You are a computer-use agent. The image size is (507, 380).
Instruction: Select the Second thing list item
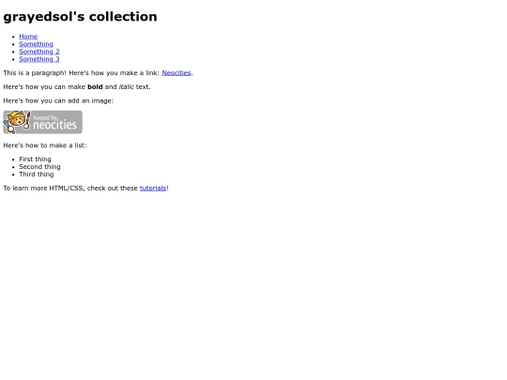[x=39, y=167]
